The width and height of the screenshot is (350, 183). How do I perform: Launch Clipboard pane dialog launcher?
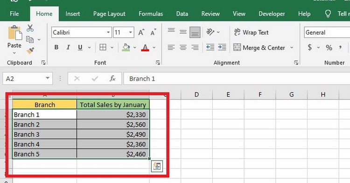(x=43, y=63)
